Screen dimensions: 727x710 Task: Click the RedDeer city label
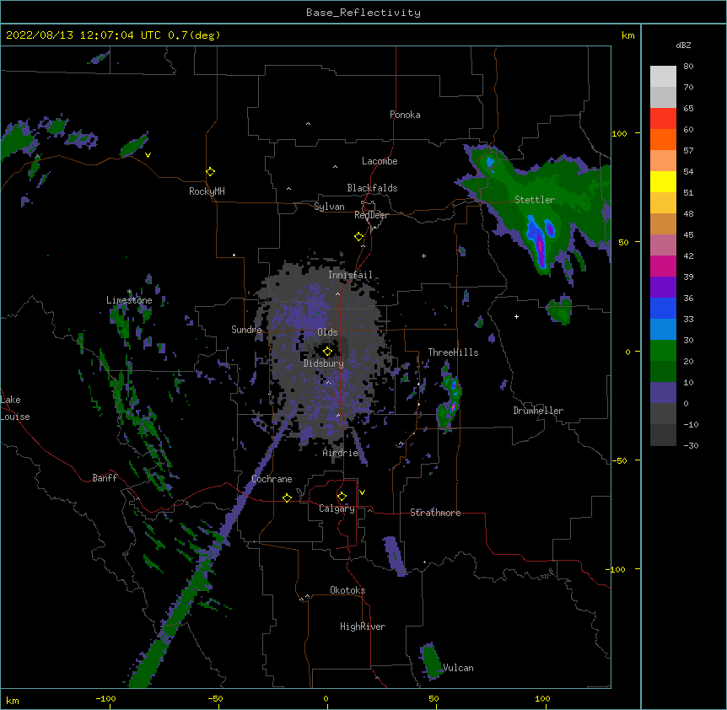coord(371,215)
